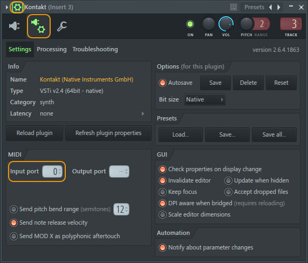Enable Send pitch bend range
Screen dimensions: 308x263
tap(13, 210)
